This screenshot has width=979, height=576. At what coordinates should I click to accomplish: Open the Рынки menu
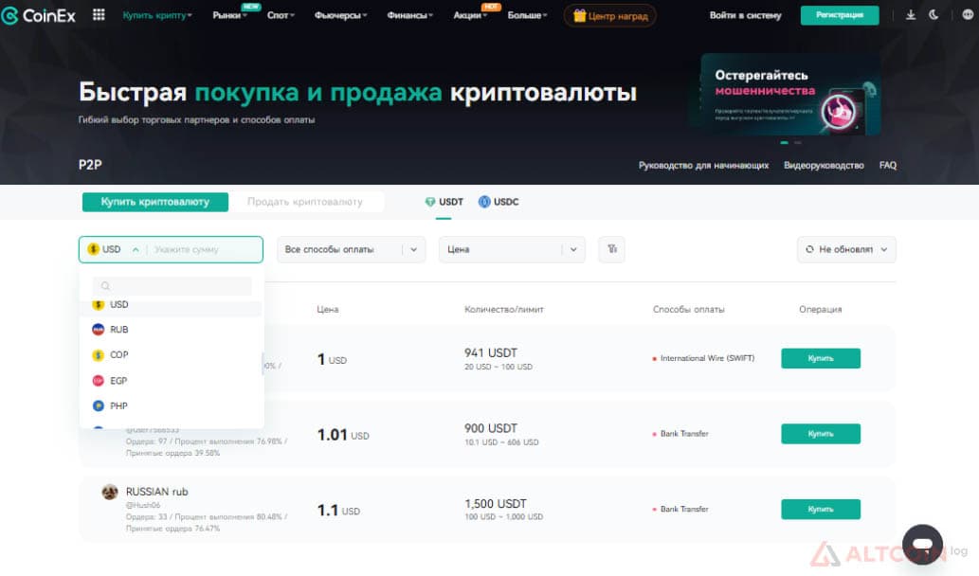(x=229, y=15)
